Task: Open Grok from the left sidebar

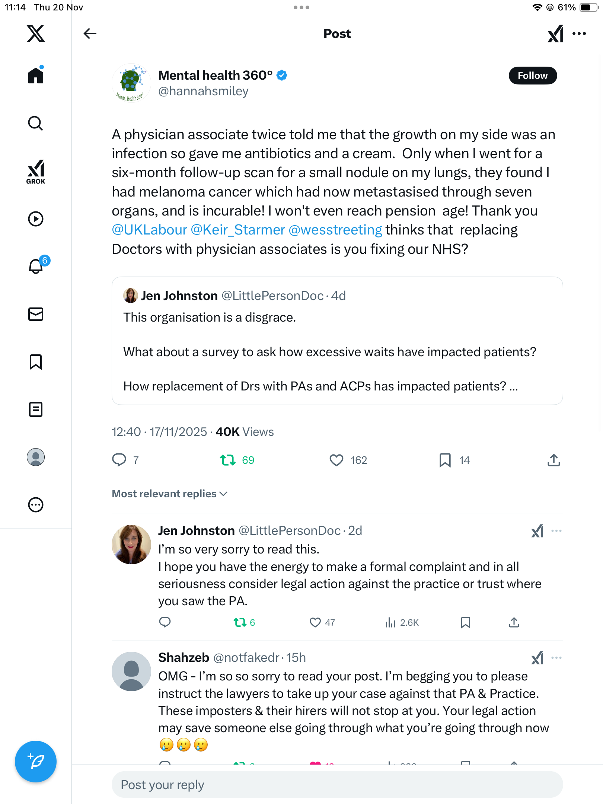Action: pos(36,172)
